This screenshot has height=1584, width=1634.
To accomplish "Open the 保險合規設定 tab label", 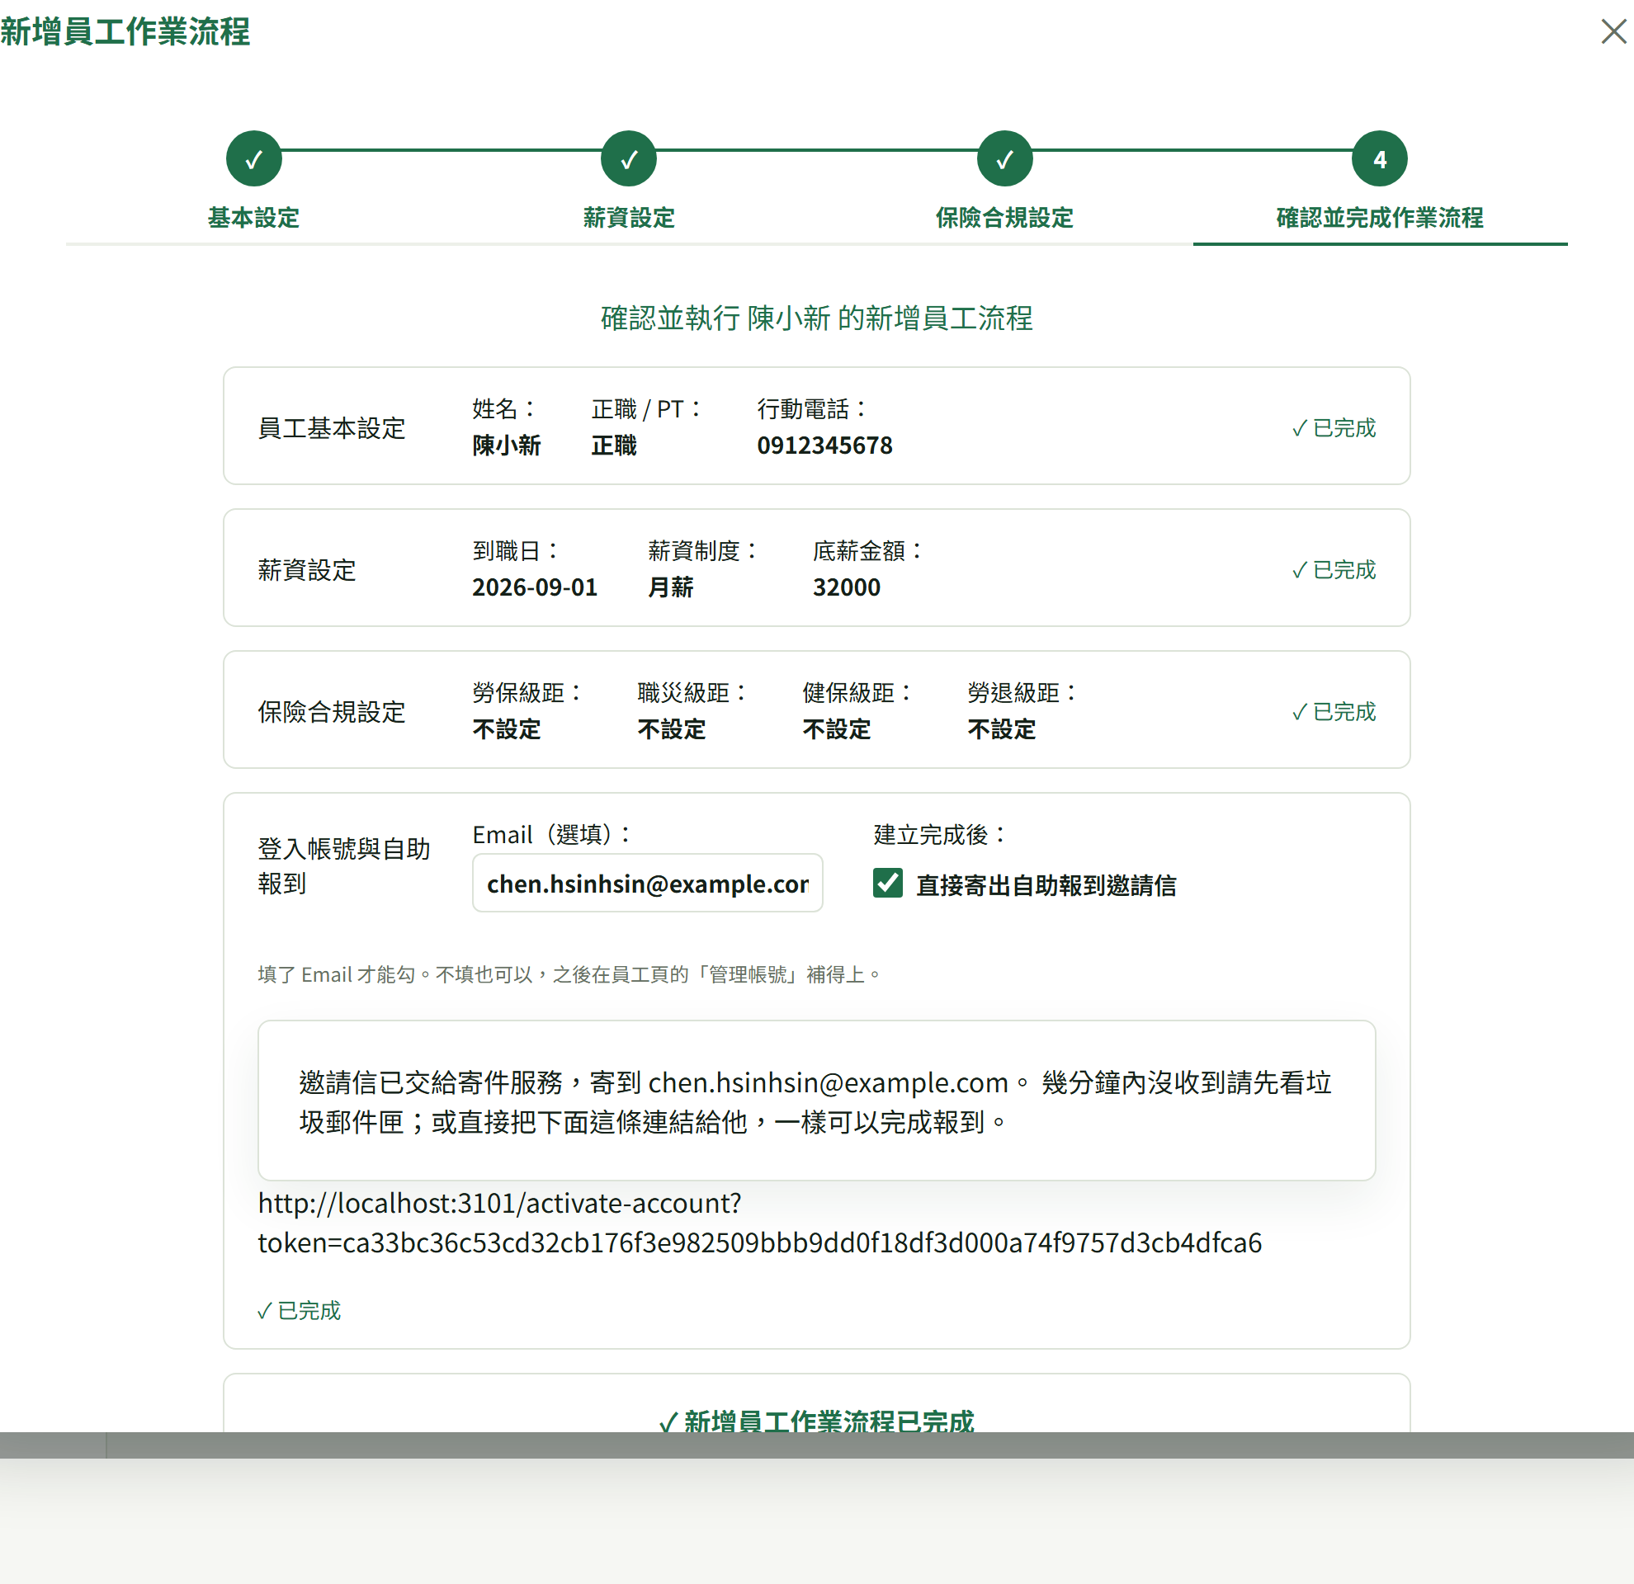I will (1004, 218).
